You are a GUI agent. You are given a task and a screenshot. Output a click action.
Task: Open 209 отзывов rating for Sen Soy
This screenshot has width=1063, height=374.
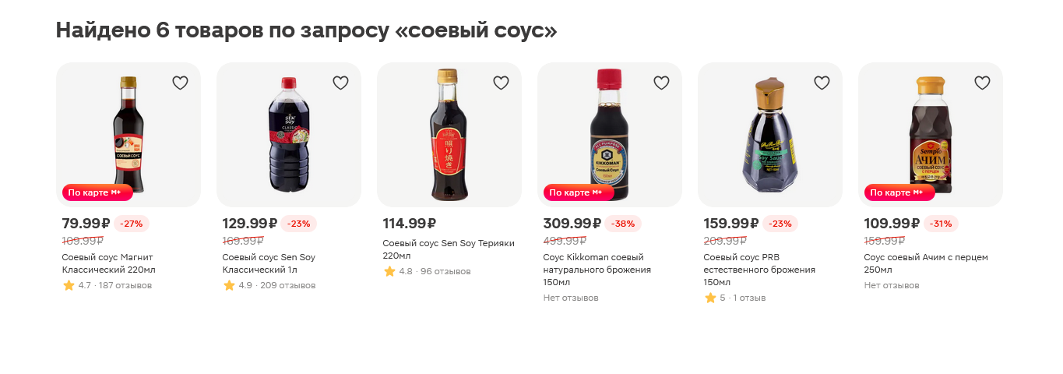(x=287, y=286)
